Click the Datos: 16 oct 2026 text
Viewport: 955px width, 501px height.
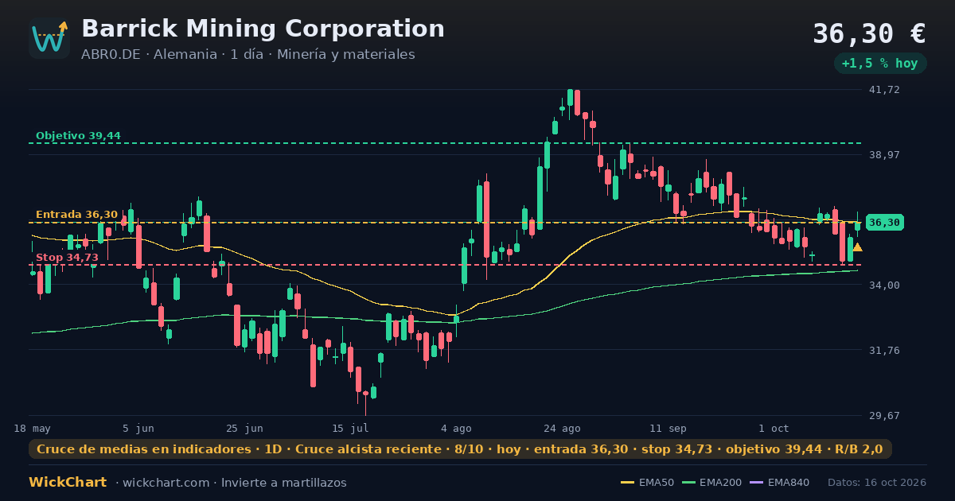pyautogui.click(x=877, y=483)
